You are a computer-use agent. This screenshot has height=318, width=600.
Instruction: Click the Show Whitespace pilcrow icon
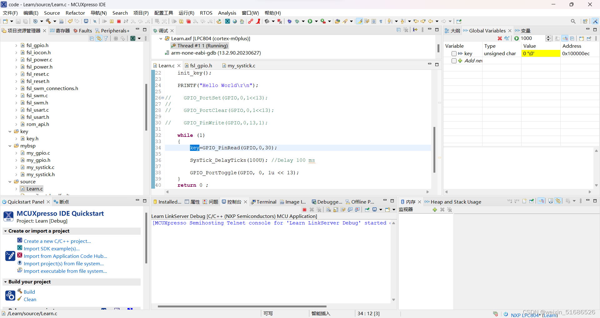pyautogui.click(x=381, y=21)
